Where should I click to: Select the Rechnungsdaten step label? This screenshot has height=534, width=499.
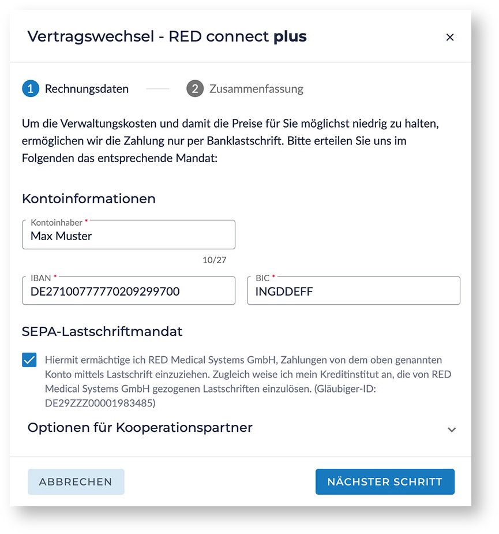87,89
